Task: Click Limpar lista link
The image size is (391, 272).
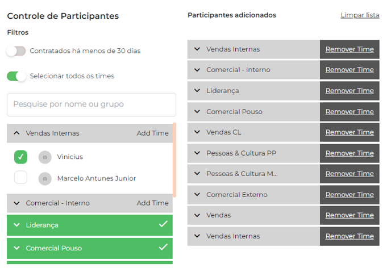Action: tap(360, 15)
